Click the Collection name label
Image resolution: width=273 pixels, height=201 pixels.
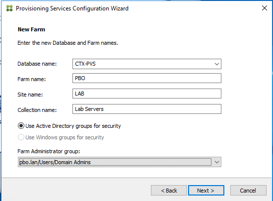coord(37,110)
